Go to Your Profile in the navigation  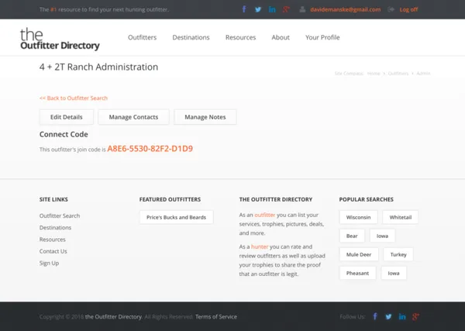click(x=322, y=37)
